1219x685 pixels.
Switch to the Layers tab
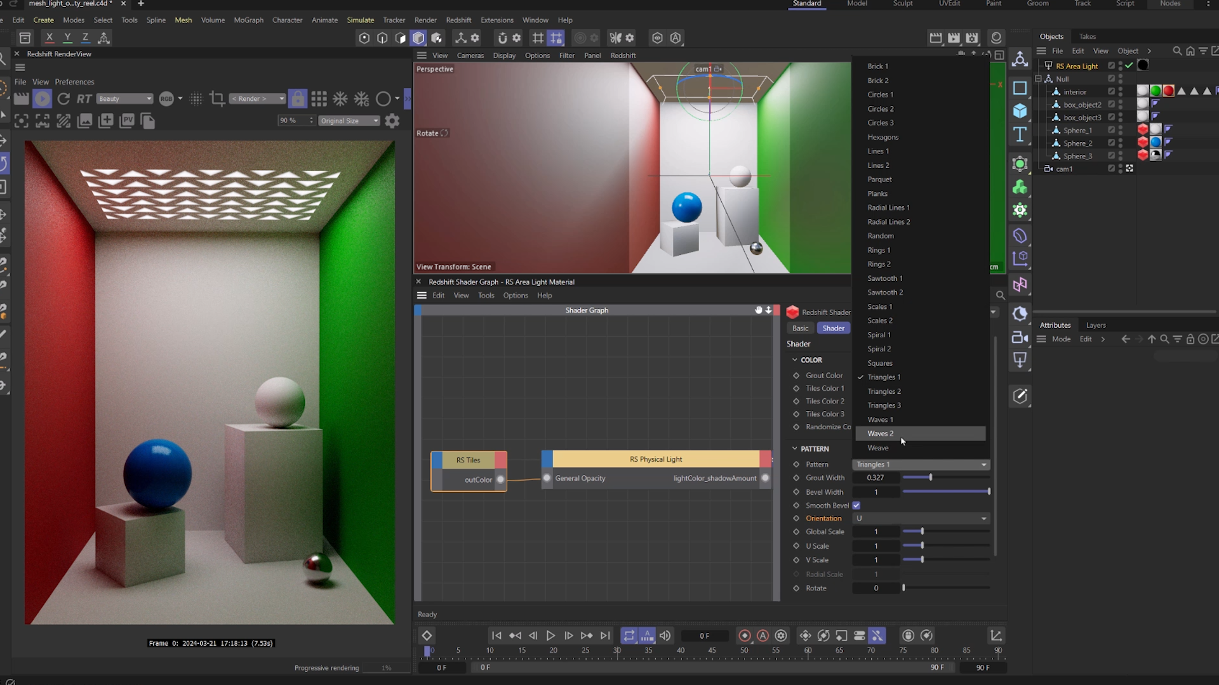(1096, 325)
